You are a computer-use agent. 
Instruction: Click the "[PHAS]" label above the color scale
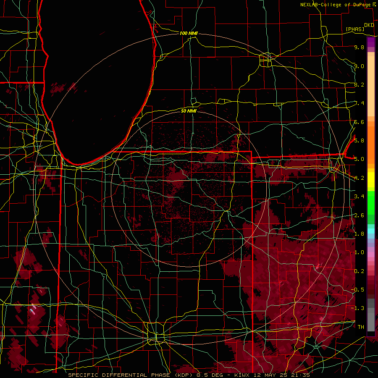[355, 29]
